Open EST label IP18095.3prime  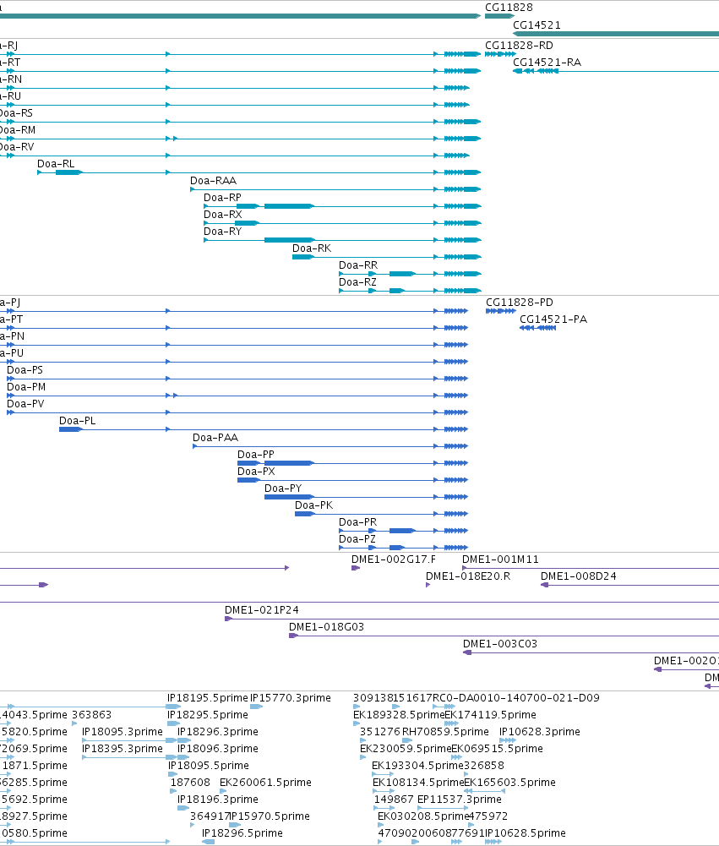(123, 732)
